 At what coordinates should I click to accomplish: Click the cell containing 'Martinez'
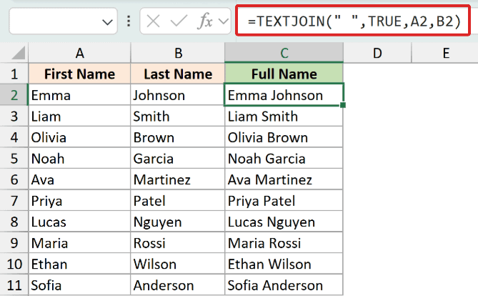click(178, 179)
